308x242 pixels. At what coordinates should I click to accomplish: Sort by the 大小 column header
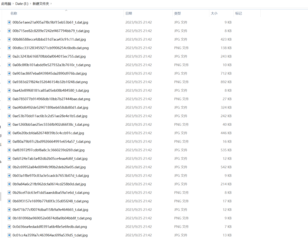[214, 13]
